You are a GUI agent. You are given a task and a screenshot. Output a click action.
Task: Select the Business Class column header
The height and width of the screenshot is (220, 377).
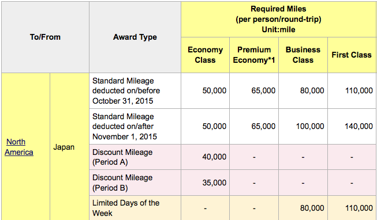coord(303,55)
